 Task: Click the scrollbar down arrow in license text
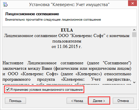[134, 82]
